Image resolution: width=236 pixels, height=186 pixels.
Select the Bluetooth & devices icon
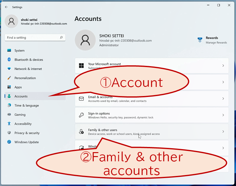(x=9, y=59)
